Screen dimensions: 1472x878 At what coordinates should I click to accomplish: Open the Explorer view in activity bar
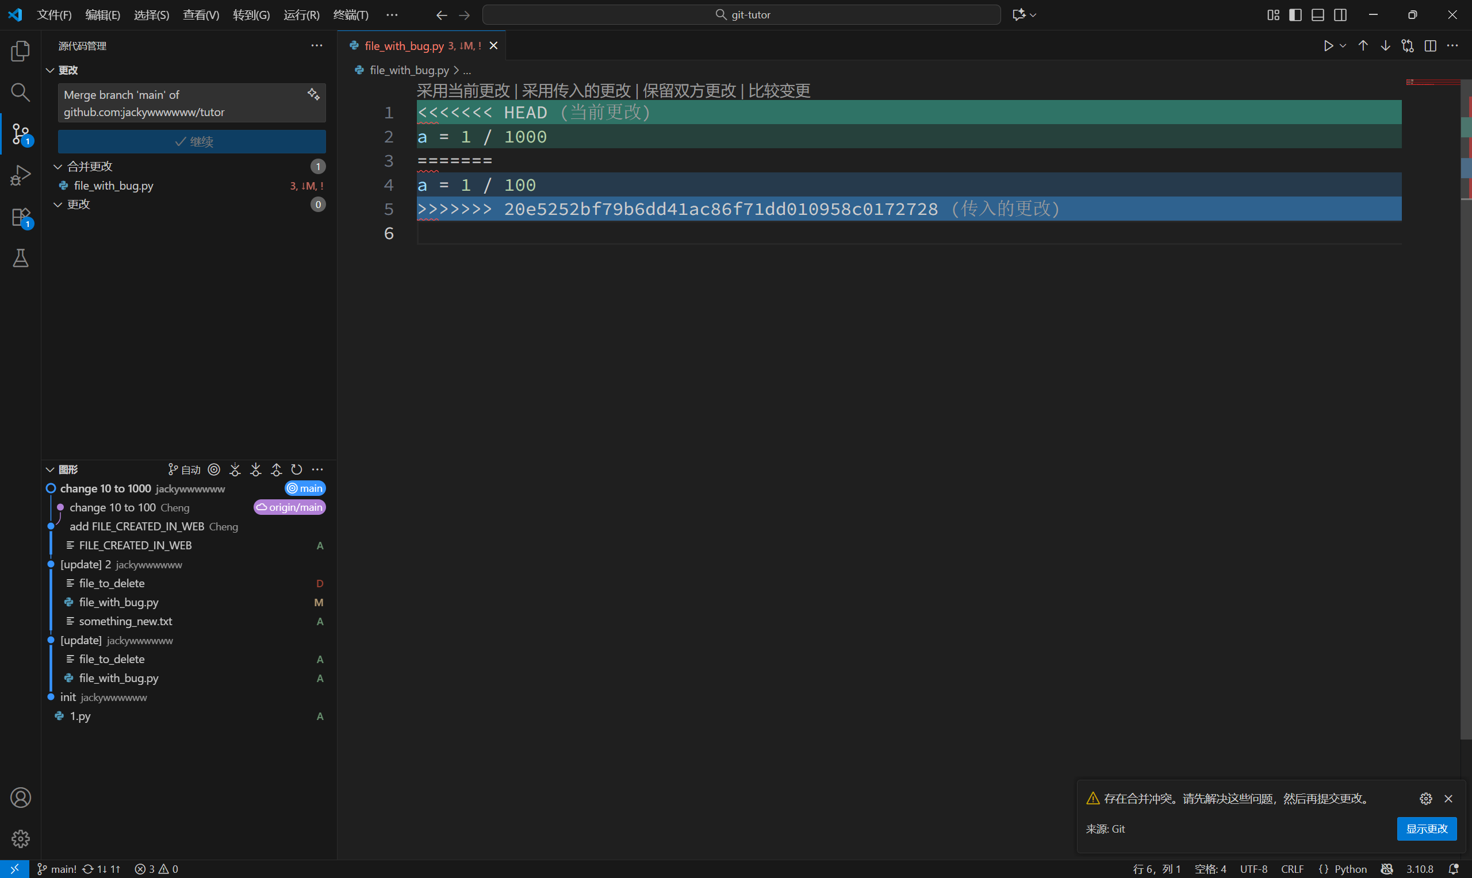coord(20,51)
